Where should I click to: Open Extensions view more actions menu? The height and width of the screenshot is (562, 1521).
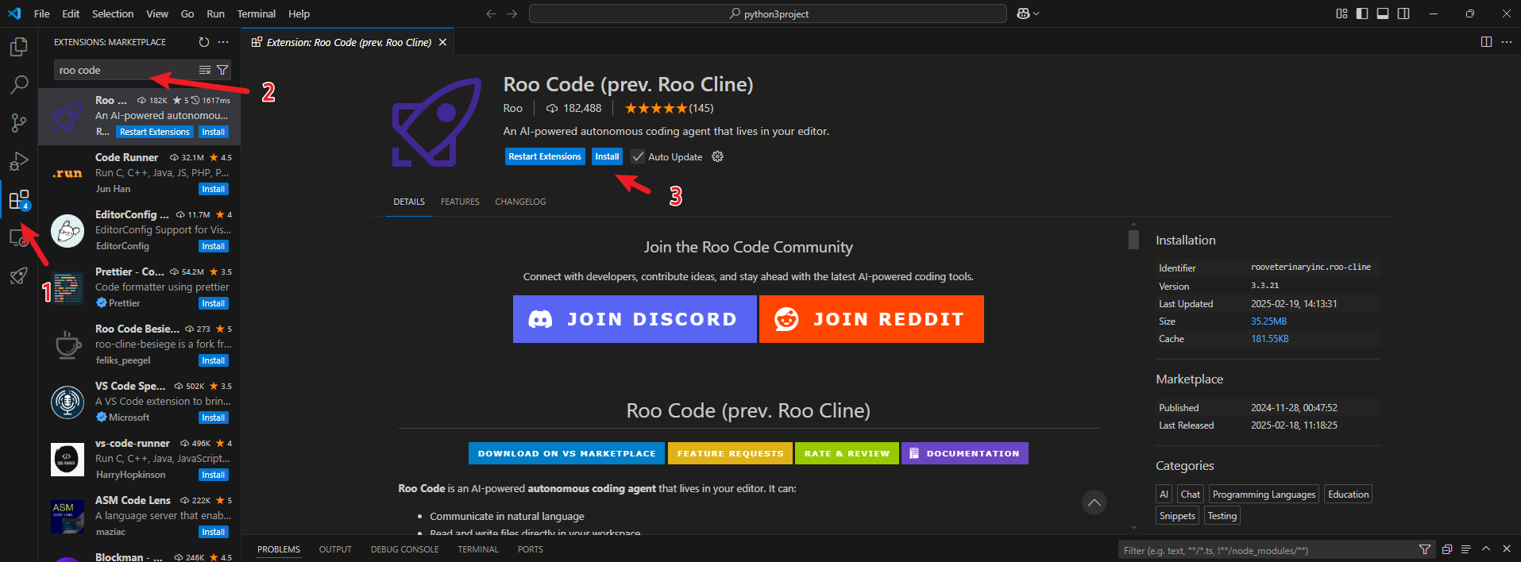click(223, 42)
